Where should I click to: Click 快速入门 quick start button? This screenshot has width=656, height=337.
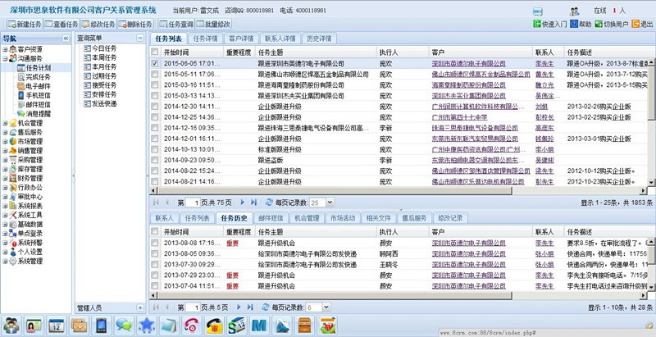click(x=549, y=25)
